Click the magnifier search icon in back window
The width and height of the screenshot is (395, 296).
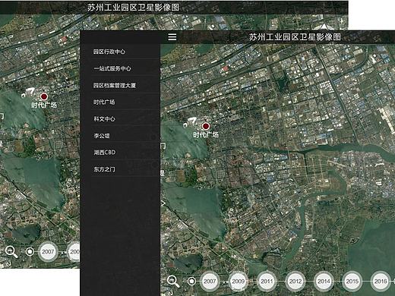click(11, 252)
